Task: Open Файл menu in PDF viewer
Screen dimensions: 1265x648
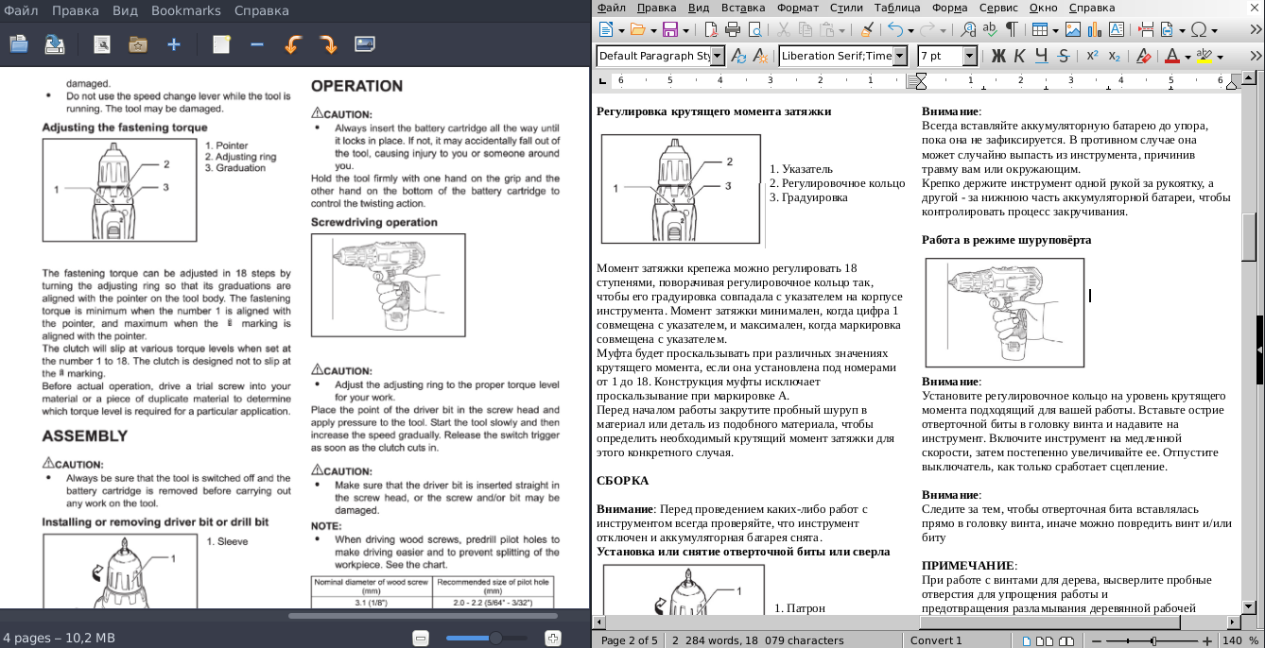Action: 21,11
